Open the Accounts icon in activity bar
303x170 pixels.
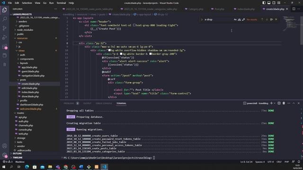pos(4,146)
